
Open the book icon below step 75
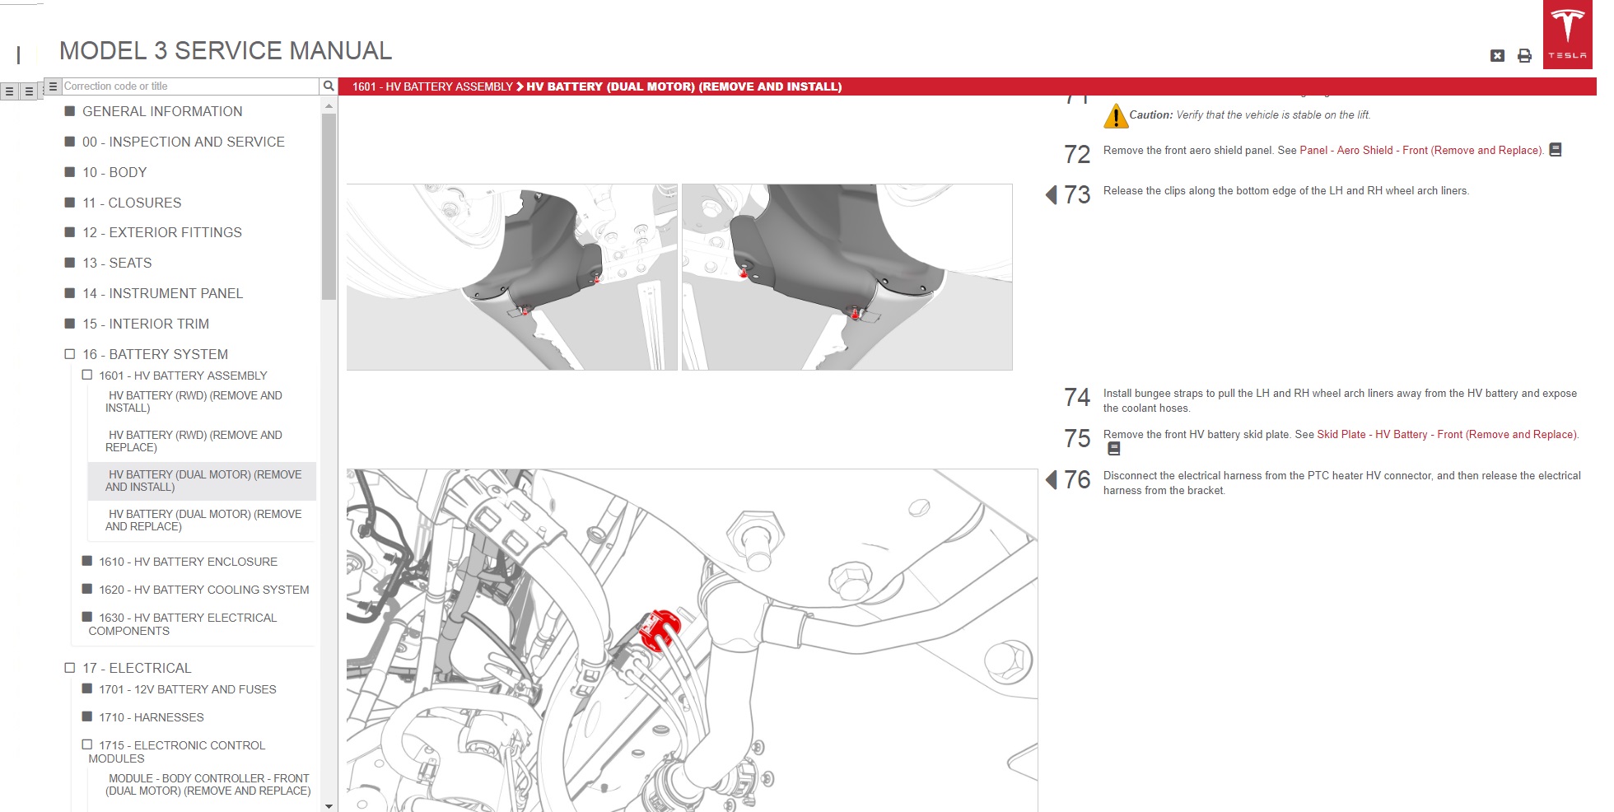point(1113,449)
